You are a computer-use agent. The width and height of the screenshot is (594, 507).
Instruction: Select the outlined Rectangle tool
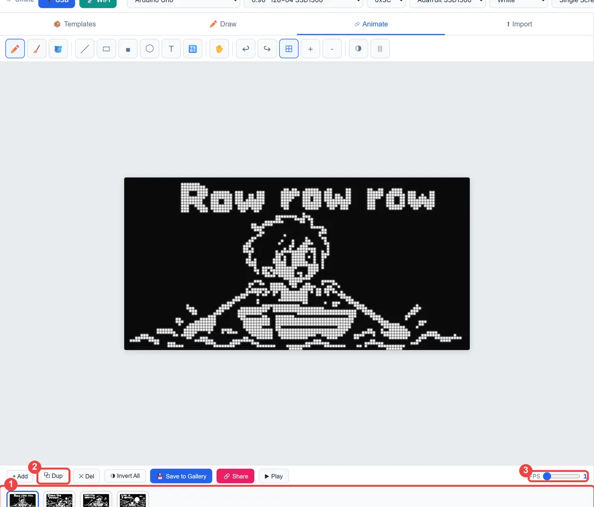(x=106, y=49)
